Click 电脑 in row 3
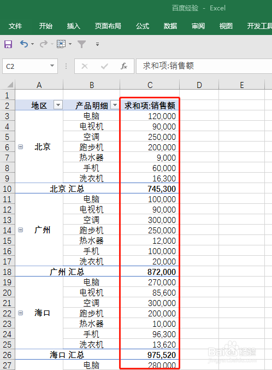The width and height of the screenshot is (272, 370). (x=92, y=116)
